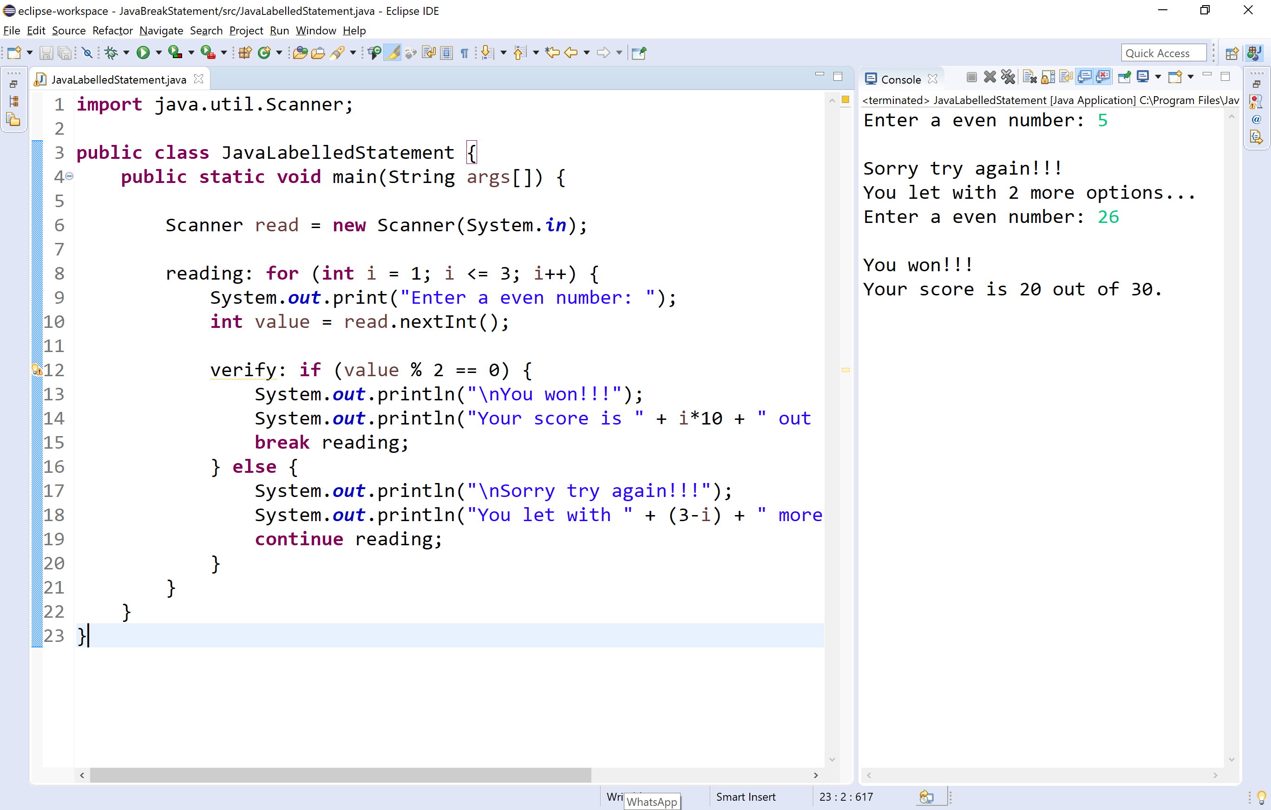Image resolution: width=1271 pixels, height=810 pixels.
Task: Toggle Show Whitespace Characters
Action: (464, 52)
